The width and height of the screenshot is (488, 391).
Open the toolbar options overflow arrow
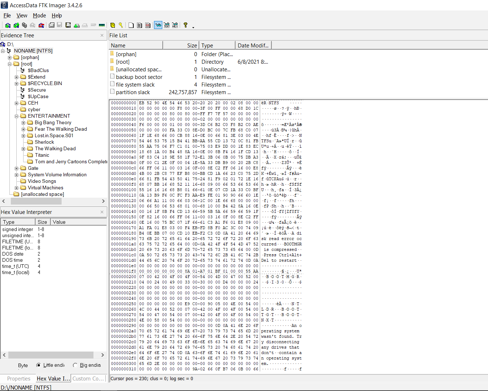click(x=193, y=27)
